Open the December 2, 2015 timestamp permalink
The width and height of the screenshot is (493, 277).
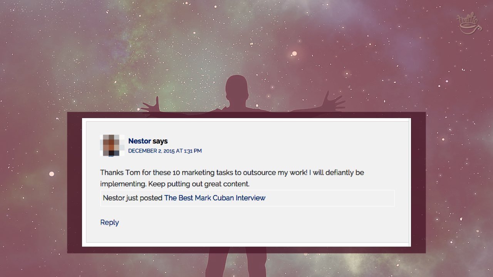(x=165, y=151)
